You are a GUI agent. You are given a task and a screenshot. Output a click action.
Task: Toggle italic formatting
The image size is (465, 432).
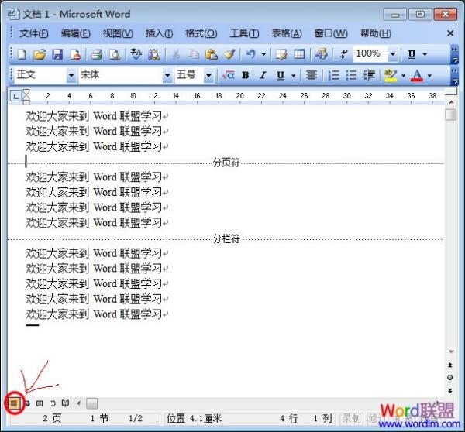tap(263, 75)
